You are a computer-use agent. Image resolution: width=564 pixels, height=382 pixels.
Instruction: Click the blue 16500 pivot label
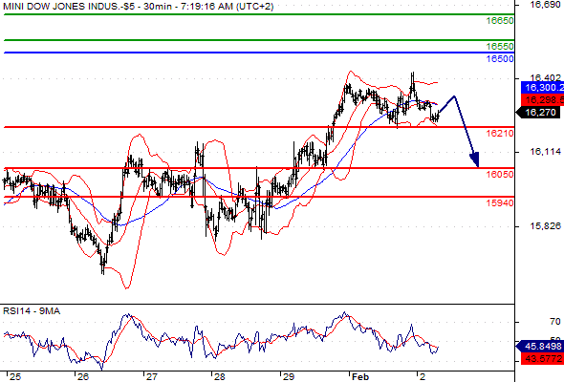click(x=500, y=59)
